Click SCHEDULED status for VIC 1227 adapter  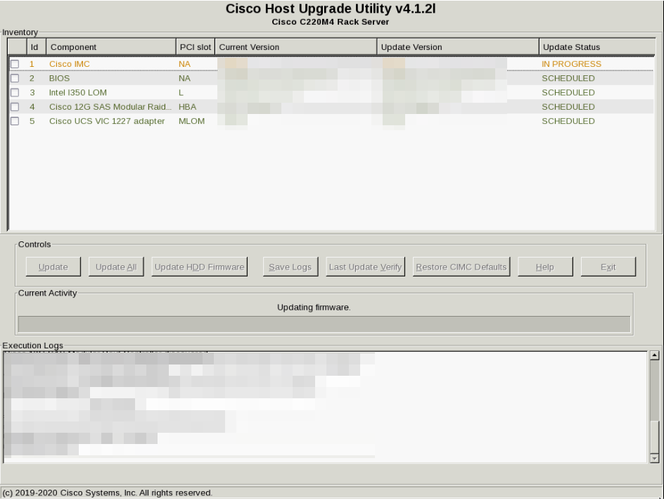(x=568, y=121)
